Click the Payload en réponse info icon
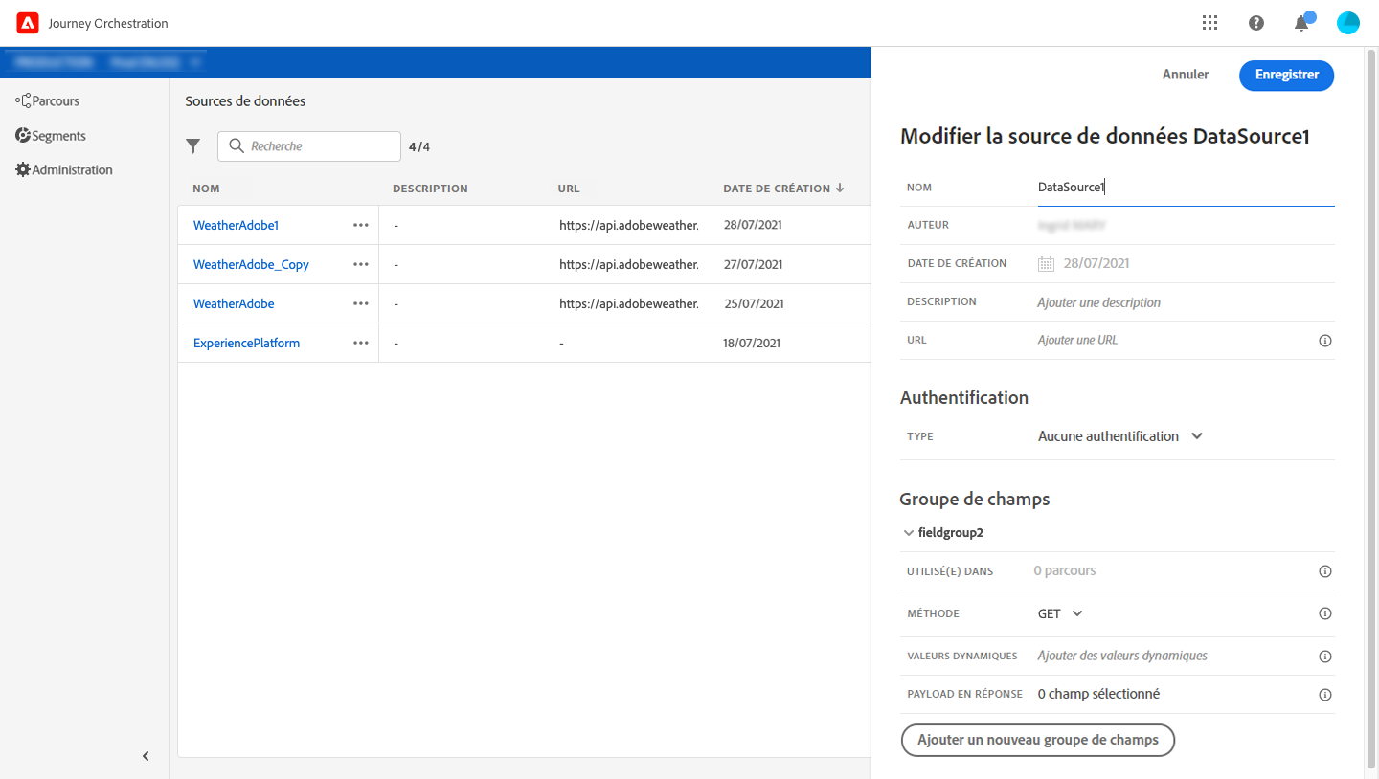 click(x=1325, y=695)
